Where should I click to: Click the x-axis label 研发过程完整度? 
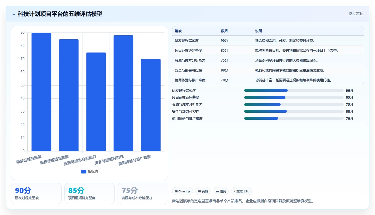click(x=29, y=159)
